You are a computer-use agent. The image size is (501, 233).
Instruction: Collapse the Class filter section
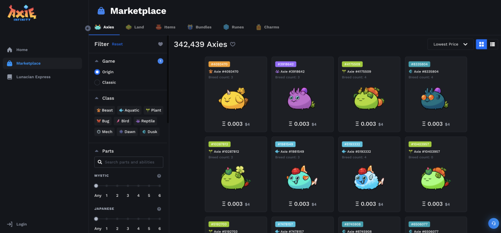96,98
